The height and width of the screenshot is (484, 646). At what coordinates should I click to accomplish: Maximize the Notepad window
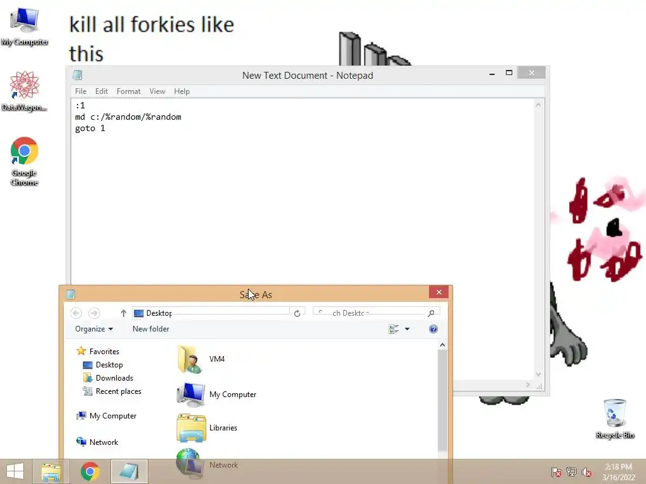tap(509, 73)
